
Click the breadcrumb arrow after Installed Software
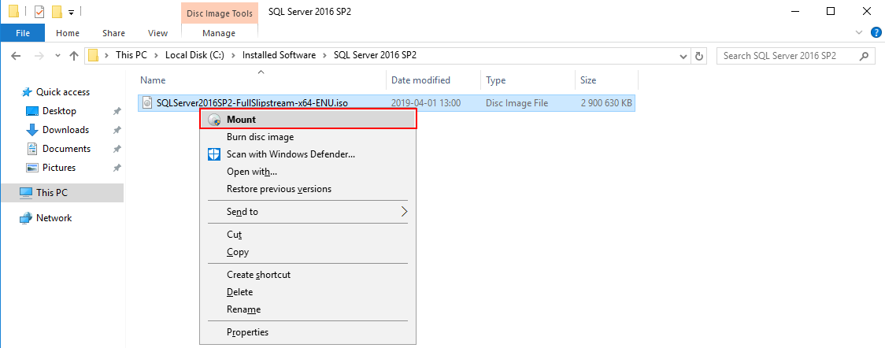(324, 55)
